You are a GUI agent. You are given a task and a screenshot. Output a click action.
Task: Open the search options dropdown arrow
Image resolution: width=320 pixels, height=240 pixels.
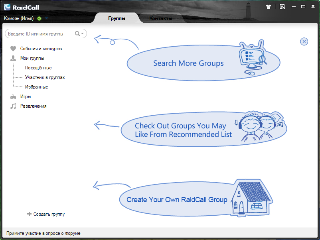tap(83, 33)
